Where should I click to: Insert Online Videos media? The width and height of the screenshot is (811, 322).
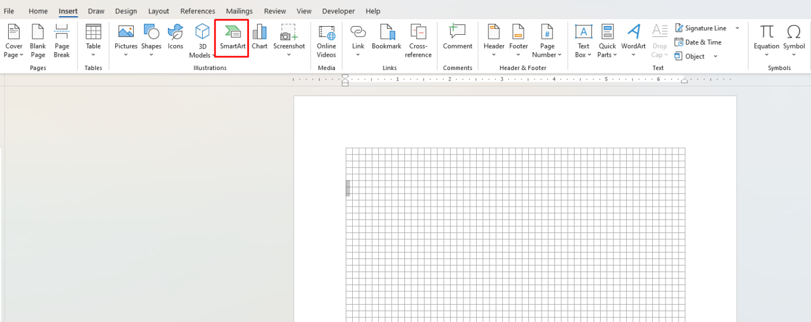326,41
